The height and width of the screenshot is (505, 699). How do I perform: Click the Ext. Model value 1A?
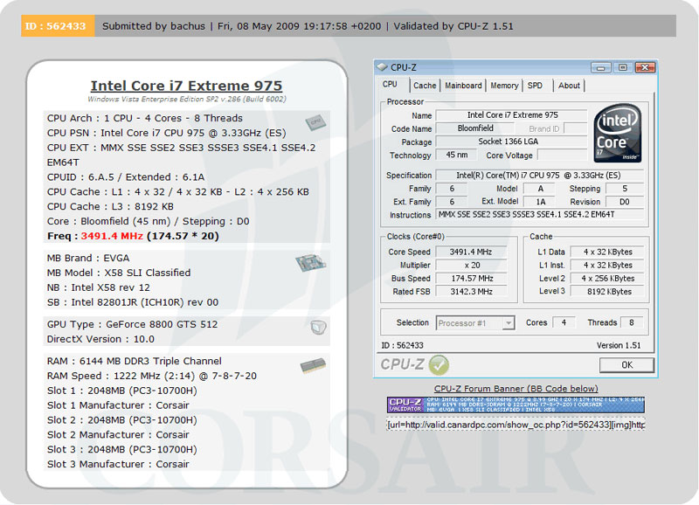coord(540,202)
